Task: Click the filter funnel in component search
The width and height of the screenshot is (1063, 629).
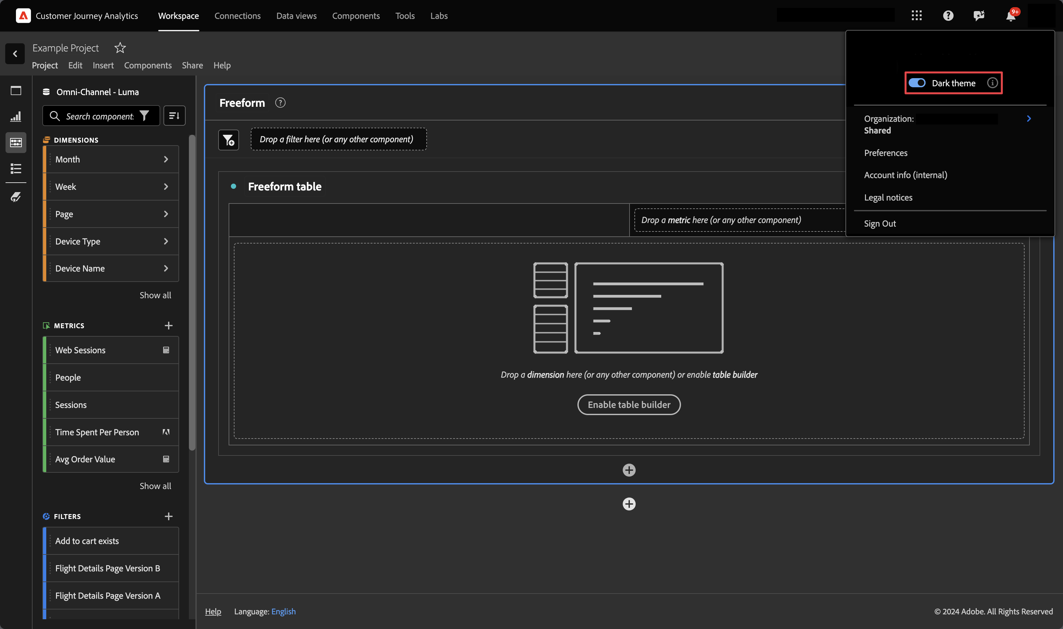Action: (145, 116)
